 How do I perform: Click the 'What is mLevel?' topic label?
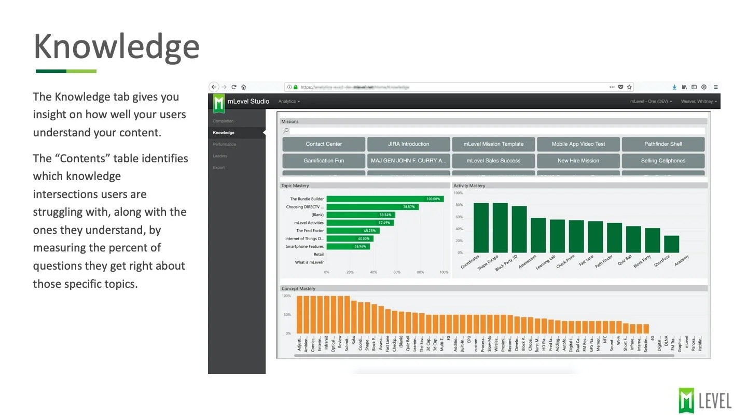310,262
